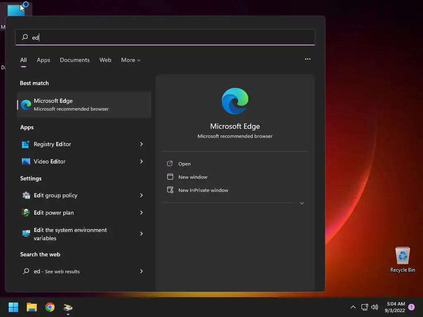Click Open for Microsoft Edge
The image size is (423, 317).
point(185,163)
